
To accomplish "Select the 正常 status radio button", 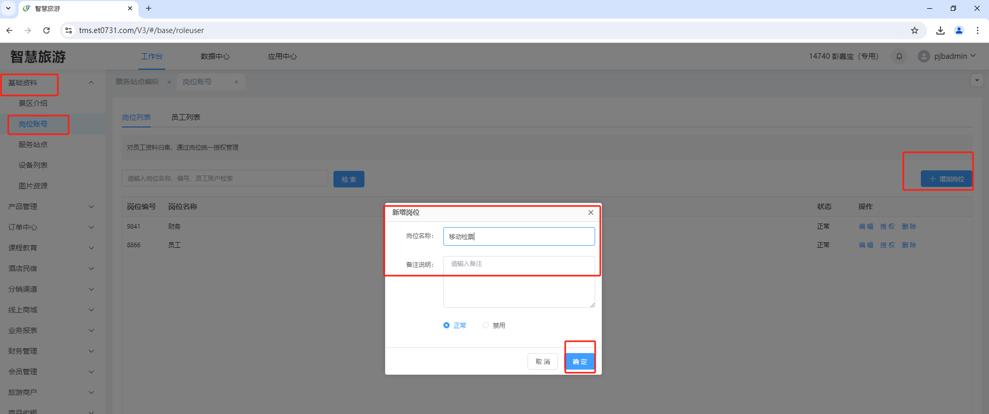I will (446, 325).
